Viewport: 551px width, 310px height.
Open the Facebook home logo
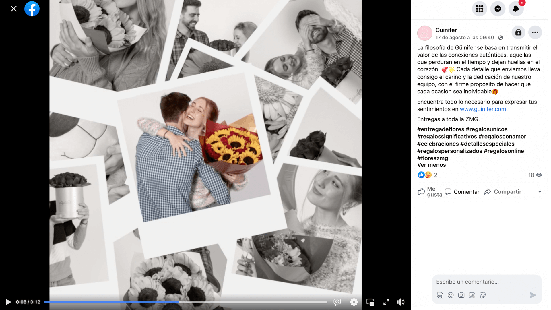tap(32, 9)
